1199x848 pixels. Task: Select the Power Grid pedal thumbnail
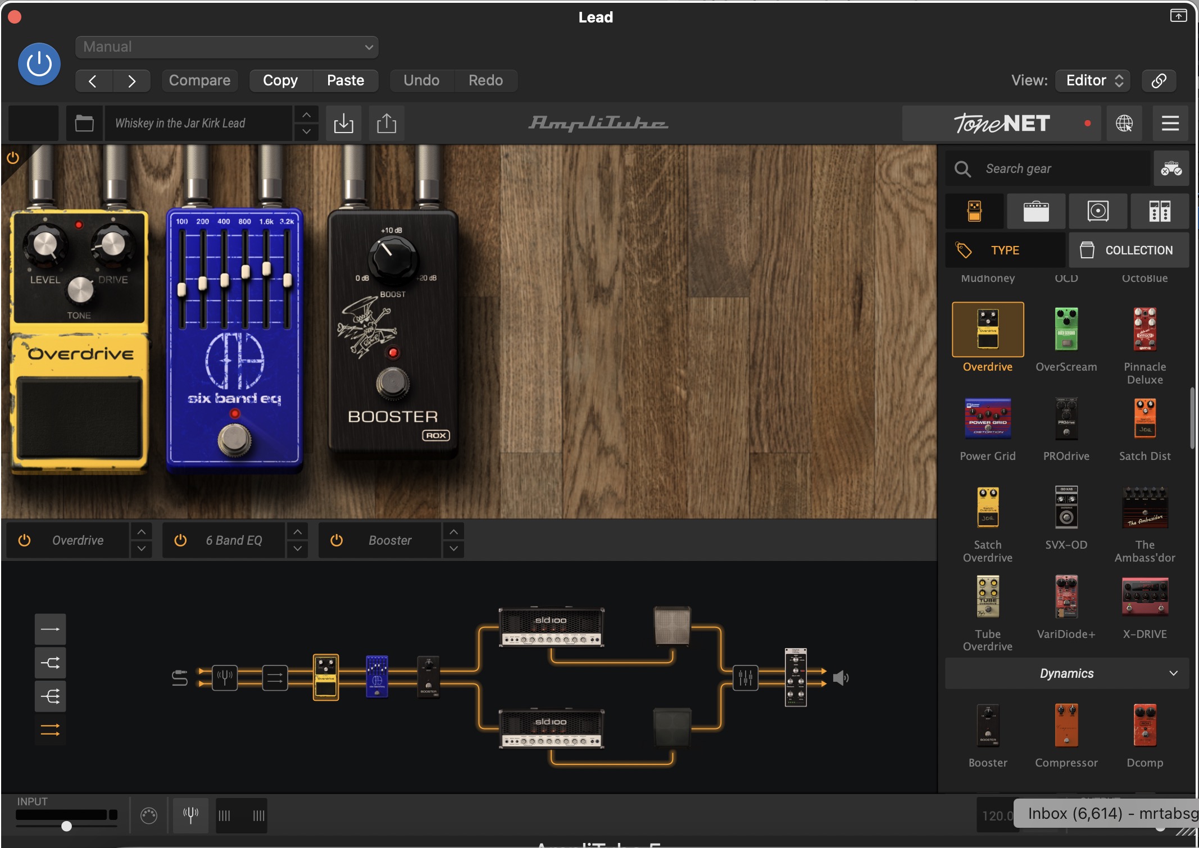988,419
